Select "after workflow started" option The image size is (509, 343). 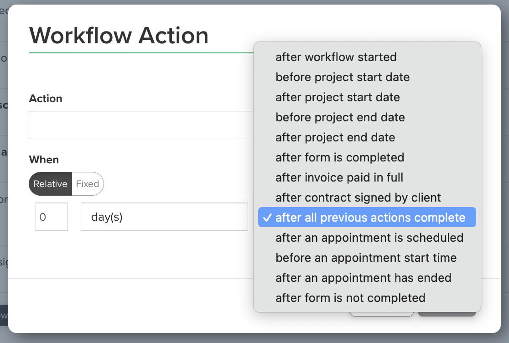(336, 57)
